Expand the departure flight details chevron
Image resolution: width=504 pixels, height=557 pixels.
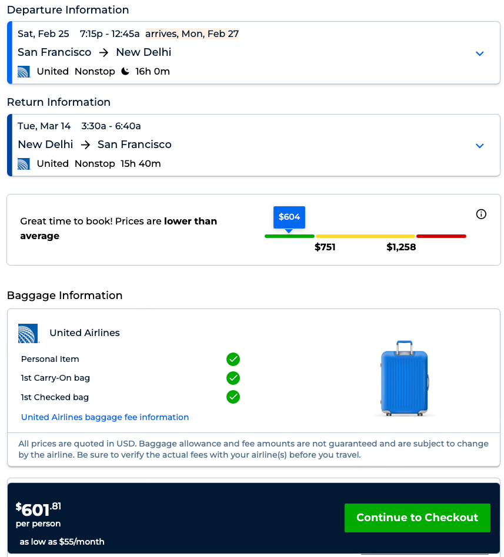click(x=480, y=53)
